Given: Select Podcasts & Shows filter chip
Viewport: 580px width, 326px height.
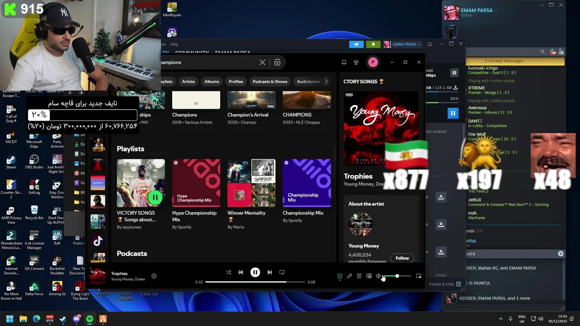Looking at the screenshot, I should pyautogui.click(x=270, y=81).
